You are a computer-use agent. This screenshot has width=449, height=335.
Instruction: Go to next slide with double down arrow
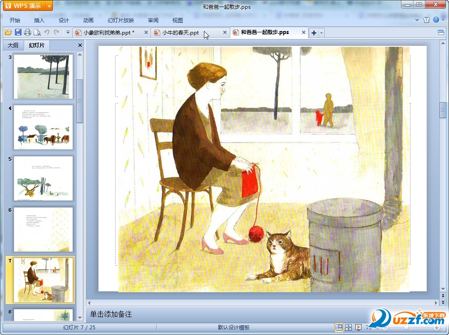[443, 302]
